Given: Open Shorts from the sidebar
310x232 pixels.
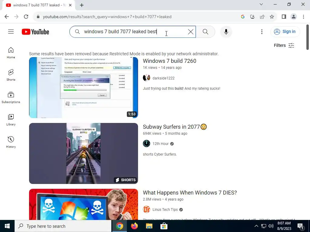Looking at the screenshot, I should click(x=11, y=75).
